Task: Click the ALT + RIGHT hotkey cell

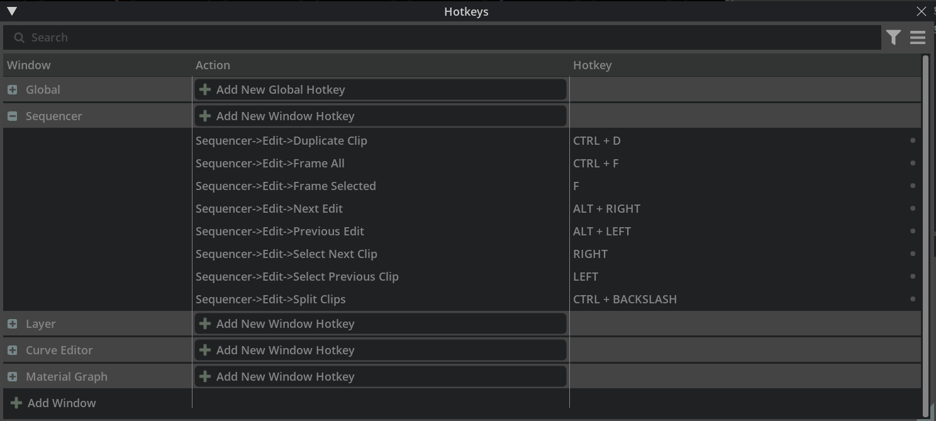Action: pyautogui.click(x=606, y=208)
